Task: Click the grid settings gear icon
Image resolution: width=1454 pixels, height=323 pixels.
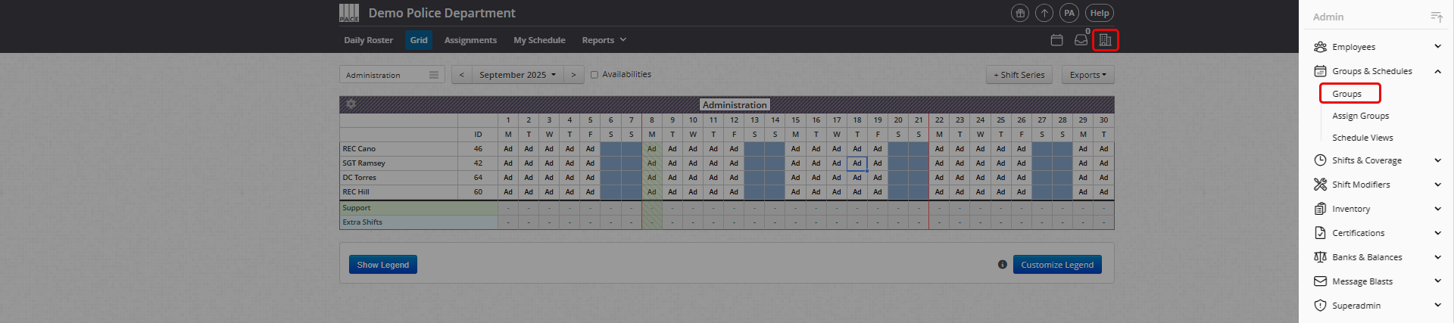Action: (351, 104)
